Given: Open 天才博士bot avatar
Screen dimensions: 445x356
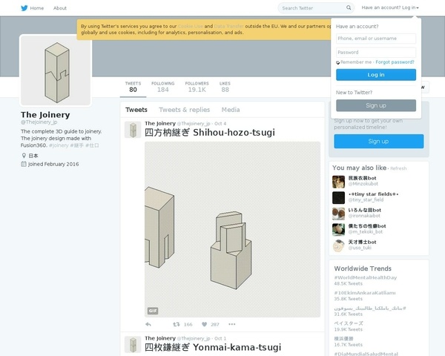Looking at the screenshot, I should (339, 245).
